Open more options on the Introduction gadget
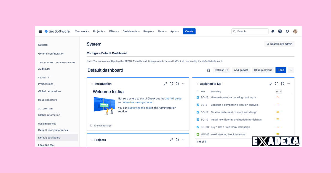Screen dimensions: 331x173 [183, 83]
